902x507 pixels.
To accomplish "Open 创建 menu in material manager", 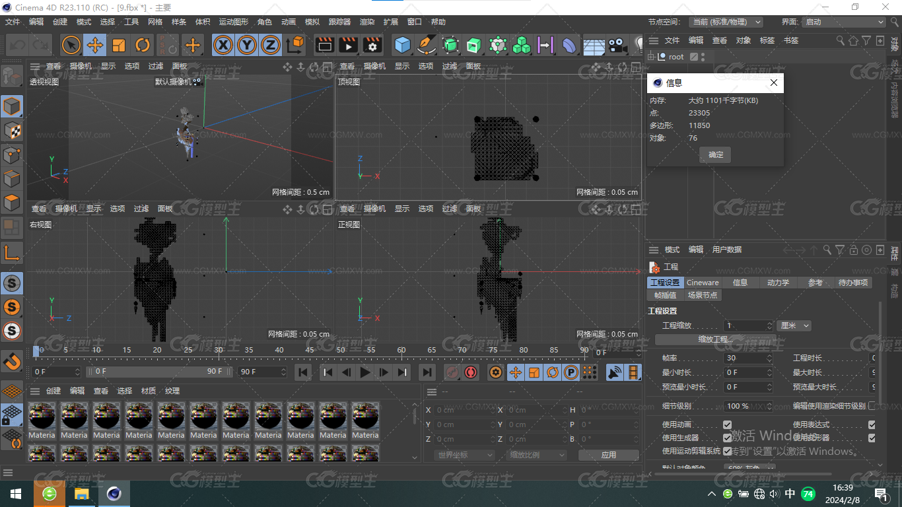I will click(53, 391).
